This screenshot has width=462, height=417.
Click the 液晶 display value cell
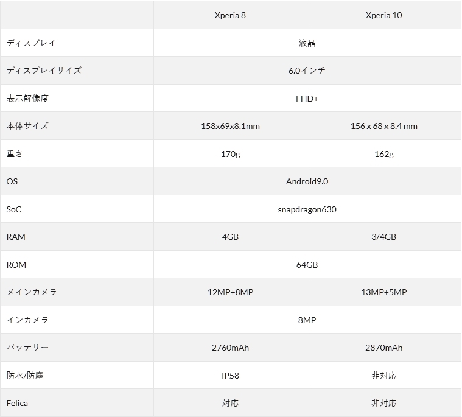pyautogui.click(x=307, y=43)
